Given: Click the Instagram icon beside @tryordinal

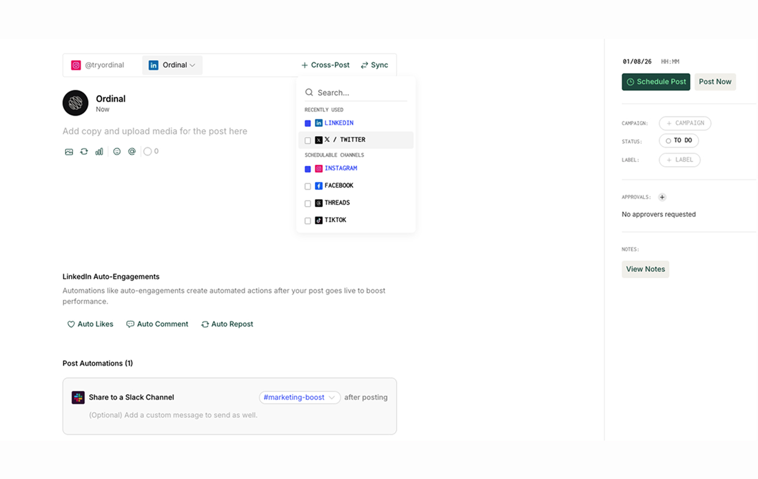Looking at the screenshot, I should click(x=76, y=65).
